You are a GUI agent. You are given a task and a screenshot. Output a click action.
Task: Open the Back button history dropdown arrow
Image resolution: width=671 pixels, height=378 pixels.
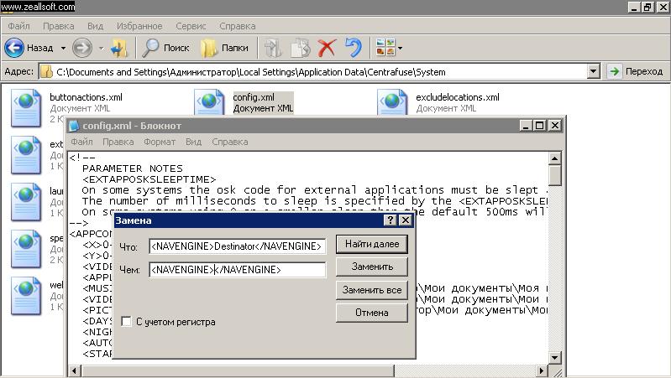(x=60, y=49)
